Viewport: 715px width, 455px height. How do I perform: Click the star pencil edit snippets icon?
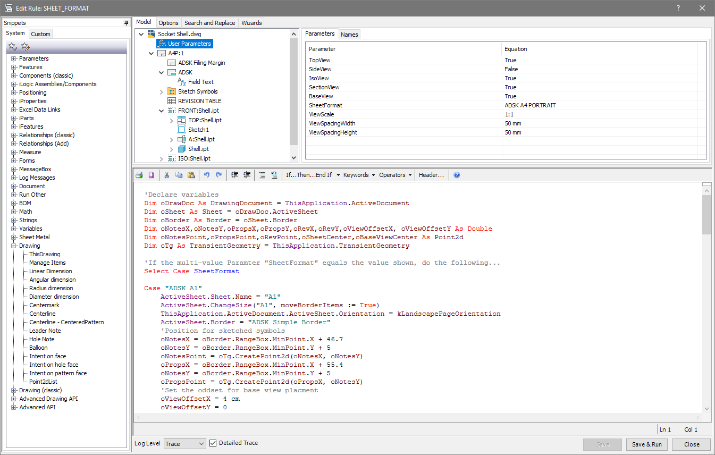(25, 47)
